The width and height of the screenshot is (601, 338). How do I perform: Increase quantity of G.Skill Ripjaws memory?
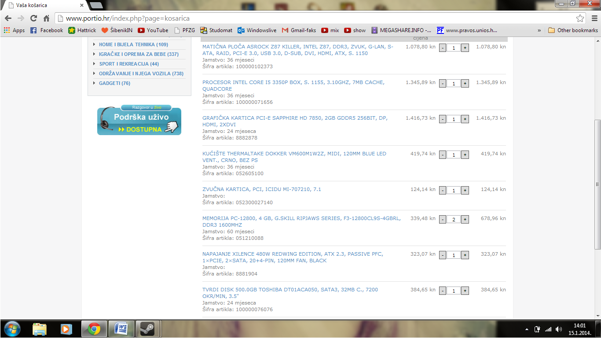coord(465,219)
